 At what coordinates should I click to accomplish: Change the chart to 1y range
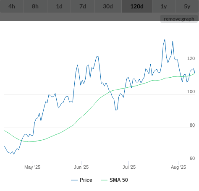click(x=164, y=6)
